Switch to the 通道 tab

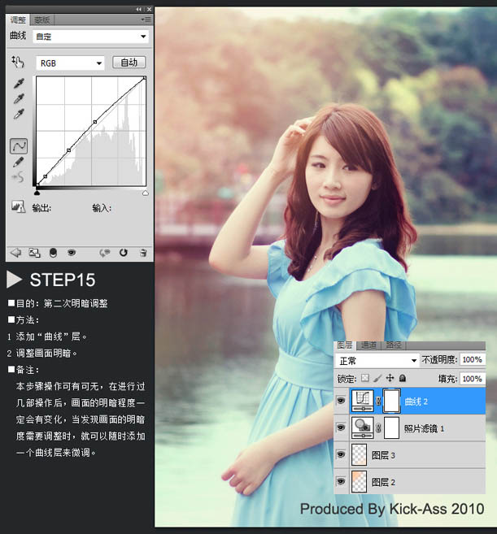368,345
